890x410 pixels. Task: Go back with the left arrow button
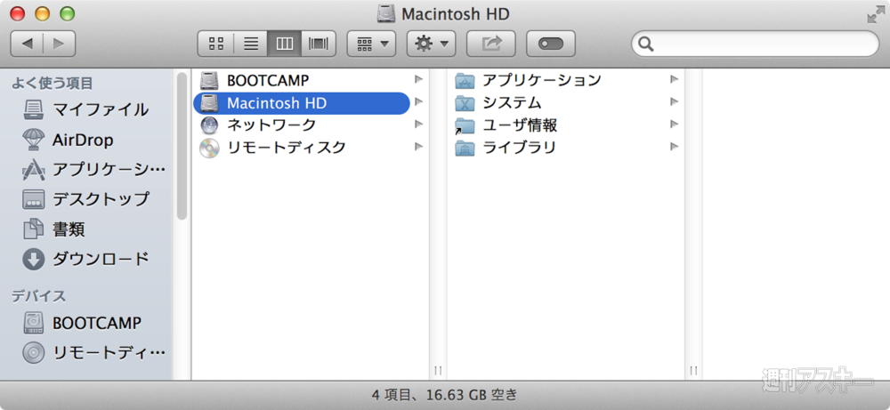(27, 44)
